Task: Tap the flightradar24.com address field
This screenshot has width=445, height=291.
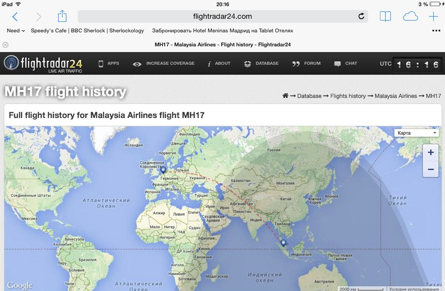Action: coord(222,17)
